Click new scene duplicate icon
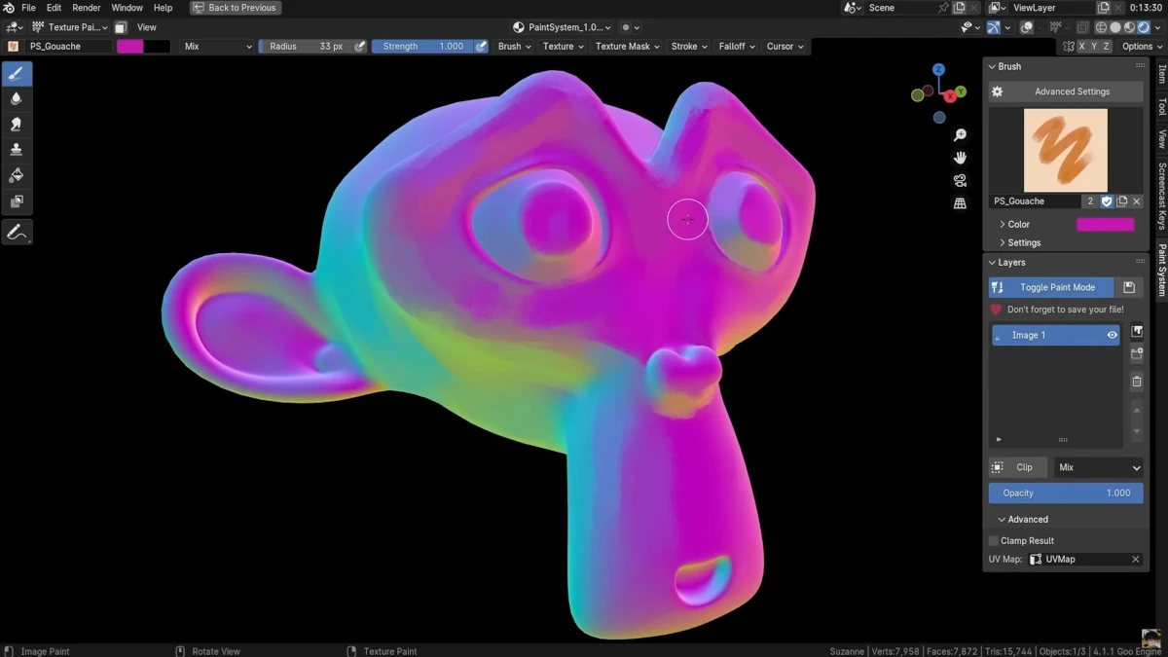1168x657 pixels. click(960, 8)
